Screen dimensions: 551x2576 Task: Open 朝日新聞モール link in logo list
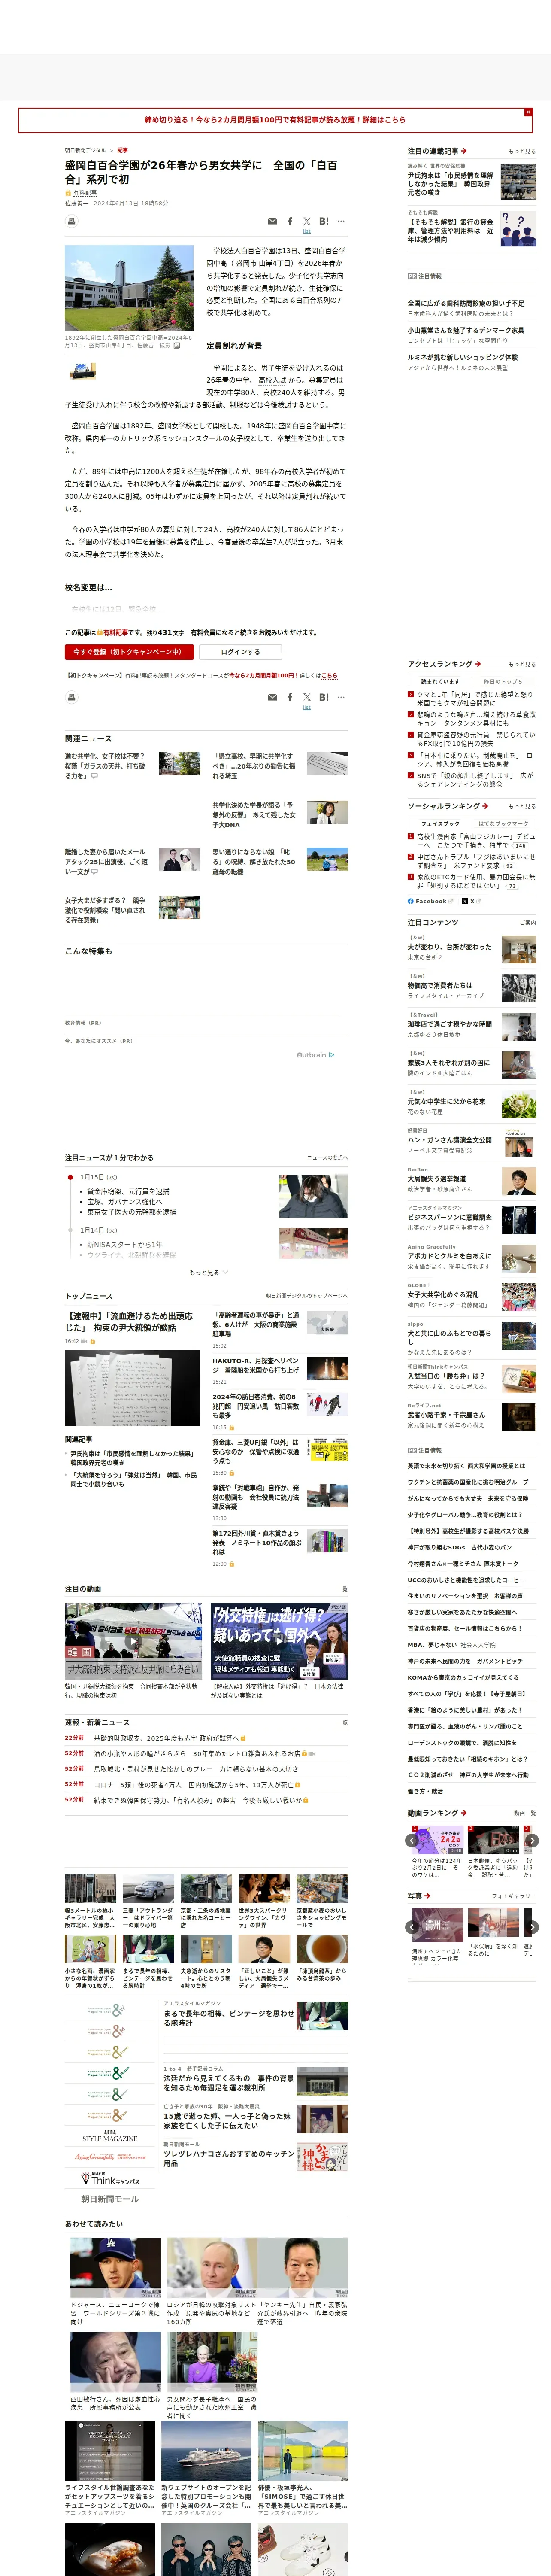(110, 2199)
